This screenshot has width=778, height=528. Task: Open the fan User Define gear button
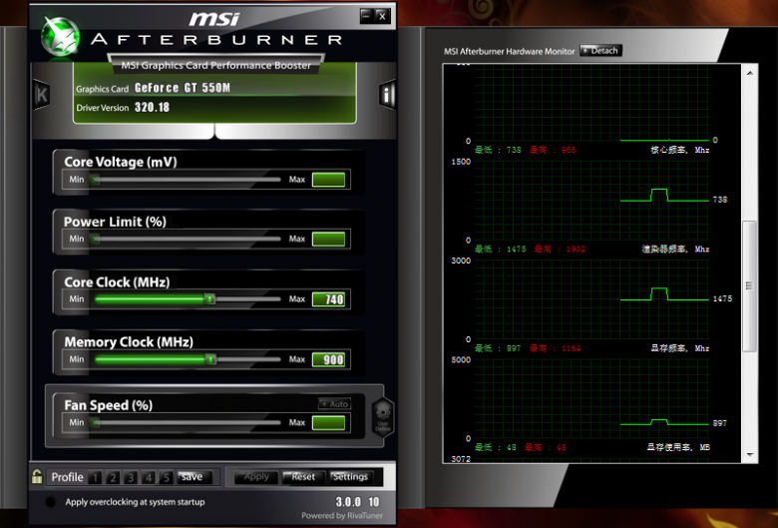pyautogui.click(x=383, y=417)
